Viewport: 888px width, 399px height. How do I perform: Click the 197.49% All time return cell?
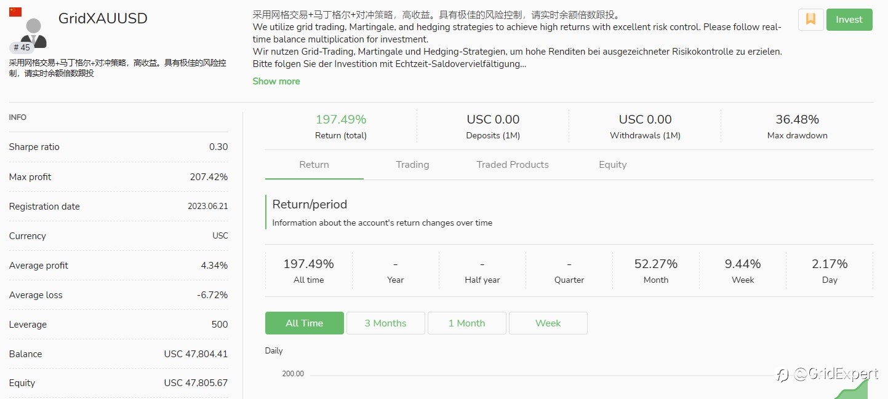tap(309, 271)
